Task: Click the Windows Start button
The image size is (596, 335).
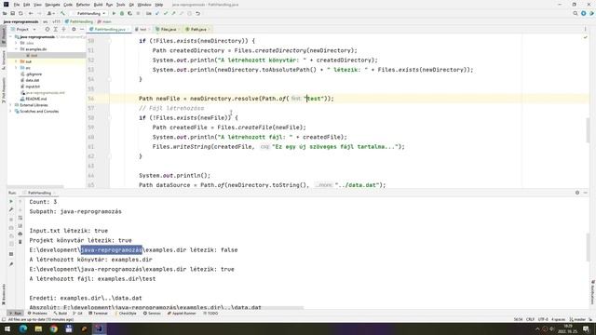Action: pos(7,328)
